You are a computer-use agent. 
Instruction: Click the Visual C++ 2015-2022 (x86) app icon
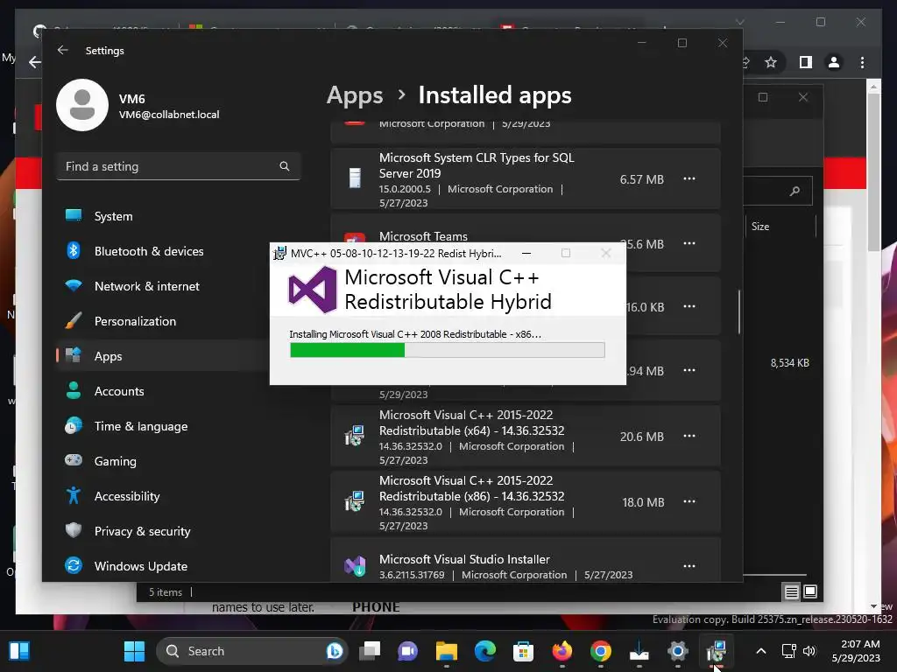[355, 501]
